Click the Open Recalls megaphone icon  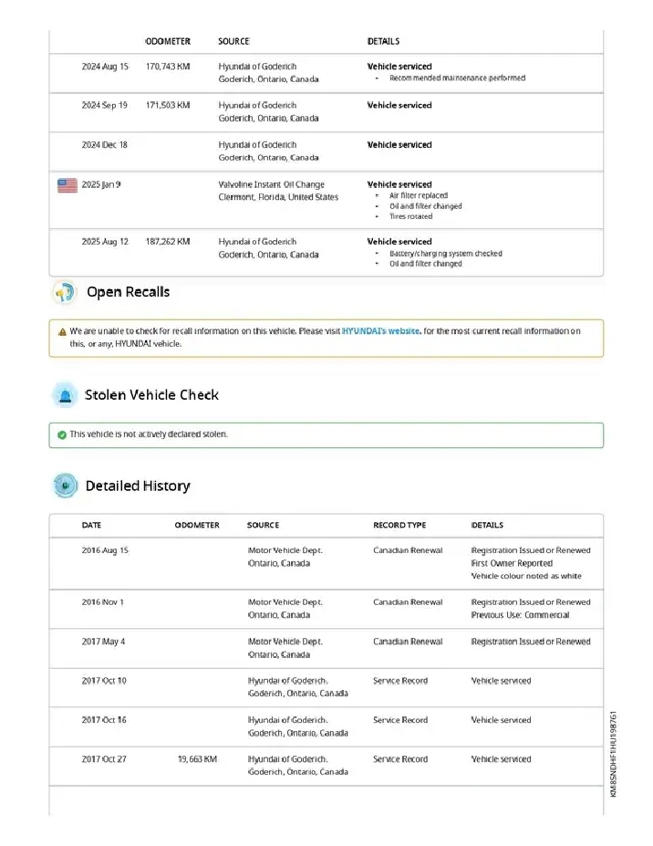(64, 293)
